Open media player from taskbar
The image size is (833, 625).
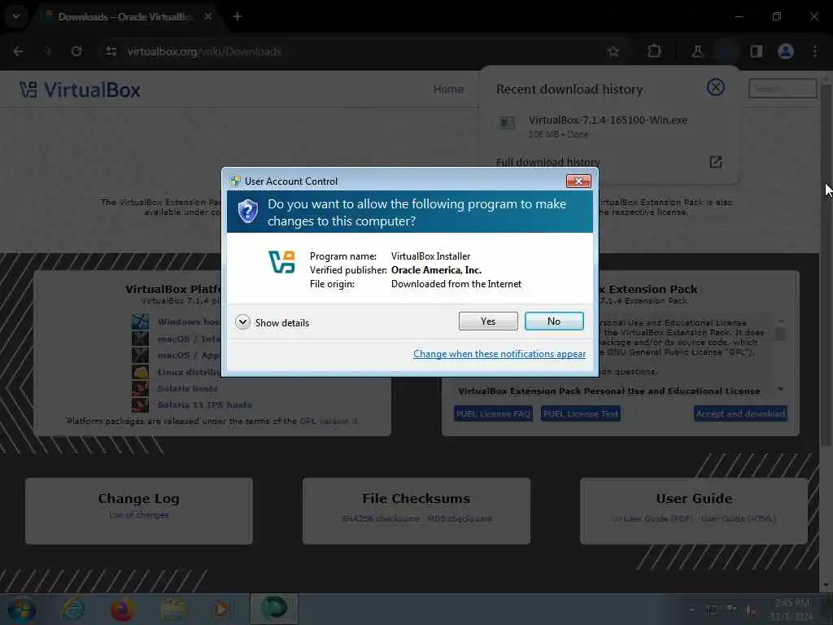coord(221,609)
